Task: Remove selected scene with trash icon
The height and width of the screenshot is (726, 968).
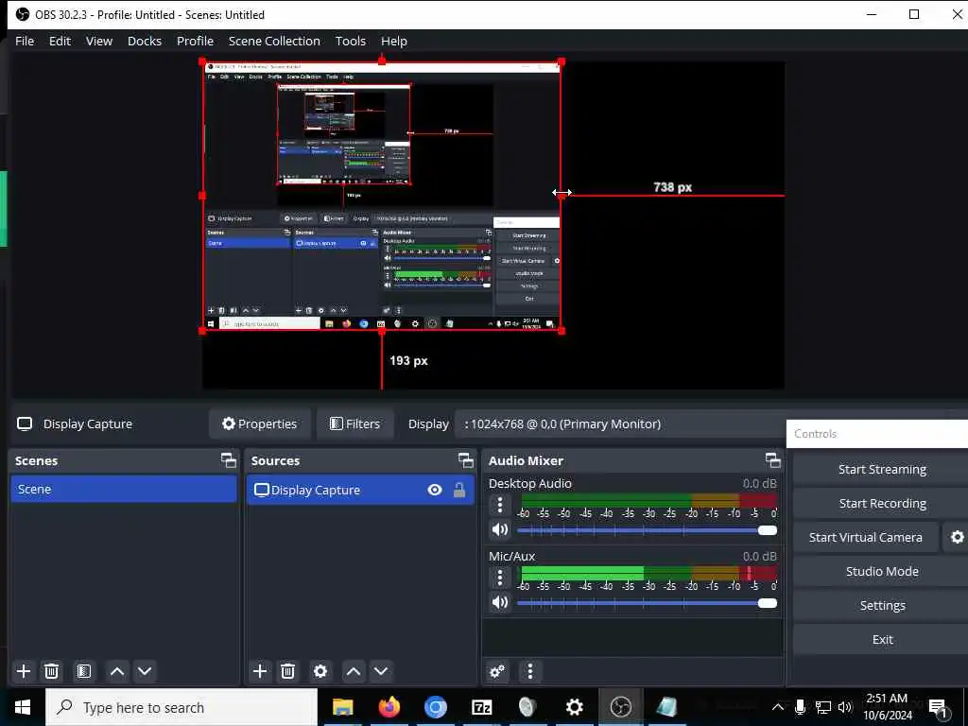Action: pos(52,671)
